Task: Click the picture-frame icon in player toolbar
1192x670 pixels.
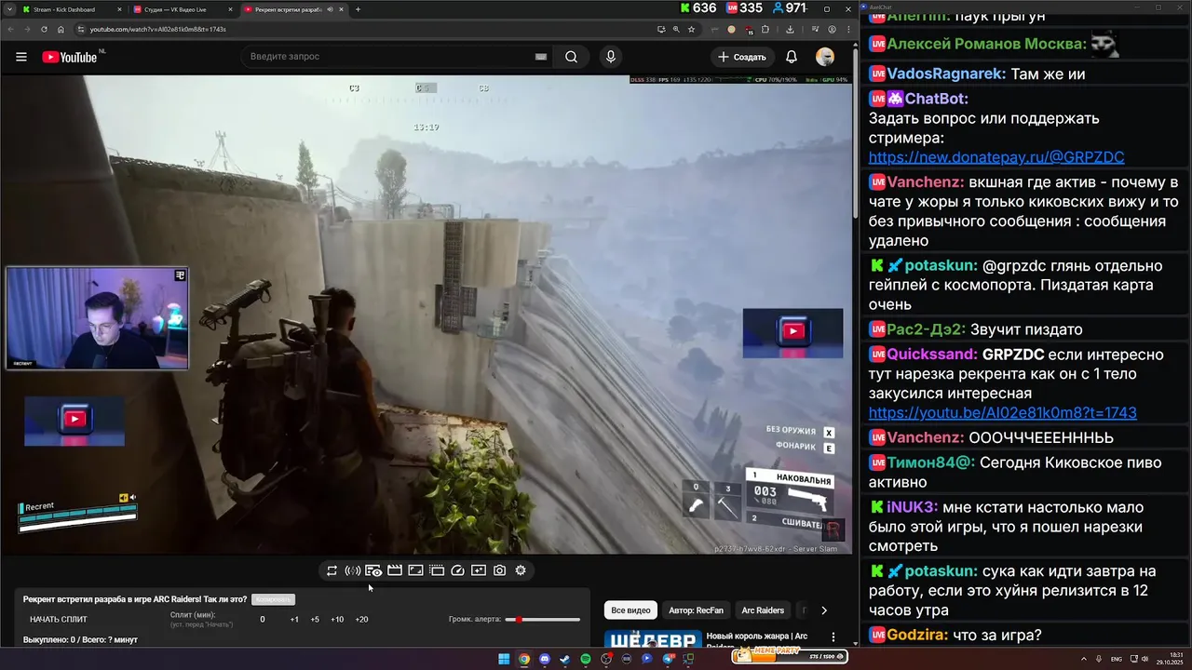Action: (x=415, y=570)
